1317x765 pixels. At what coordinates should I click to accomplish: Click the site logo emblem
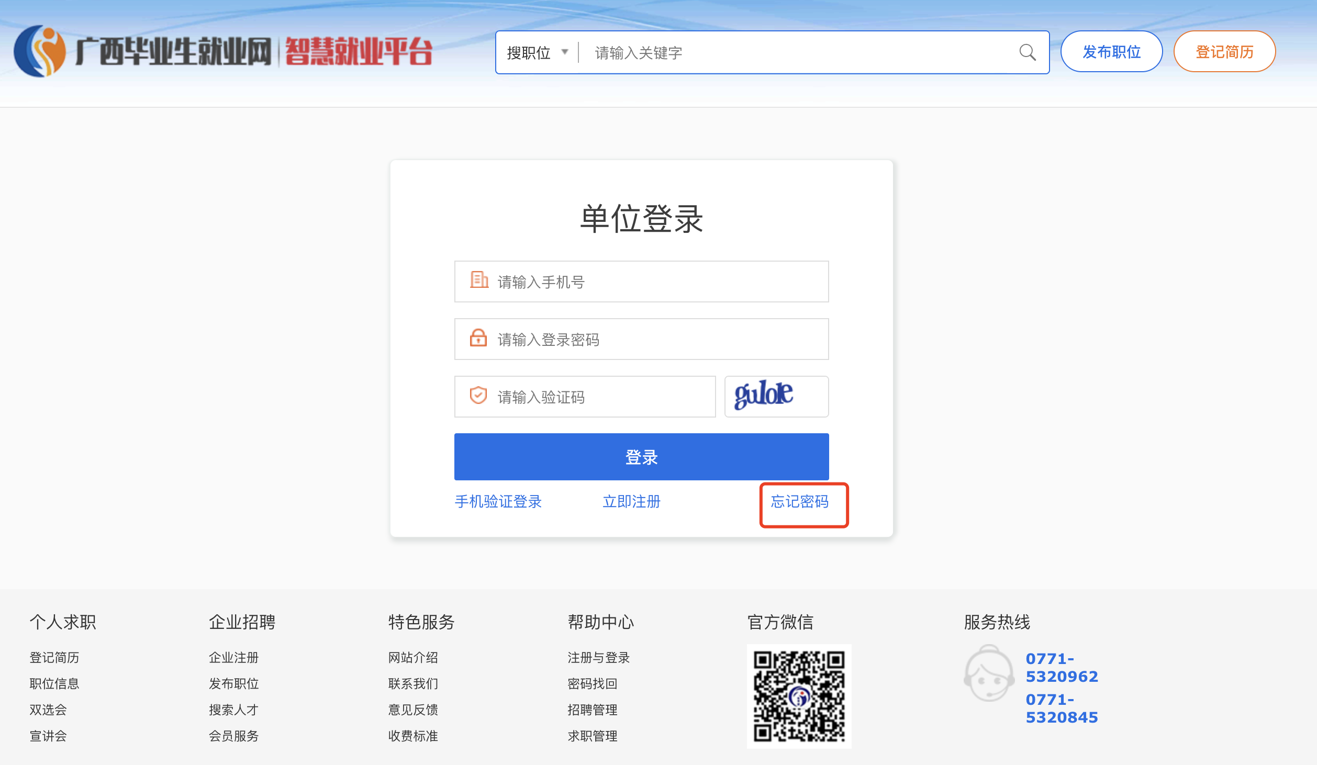(40, 51)
